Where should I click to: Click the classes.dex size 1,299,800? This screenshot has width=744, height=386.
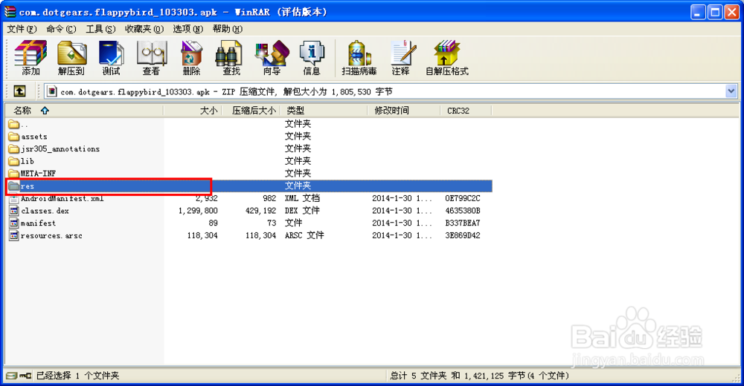[198, 211]
